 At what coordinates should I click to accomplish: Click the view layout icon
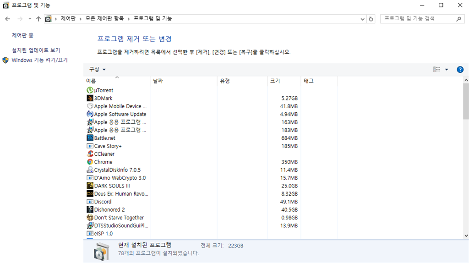tap(436, 69)
